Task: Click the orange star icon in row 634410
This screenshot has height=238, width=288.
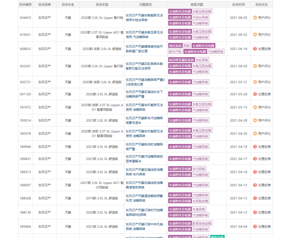Action: tap(255, 18)
